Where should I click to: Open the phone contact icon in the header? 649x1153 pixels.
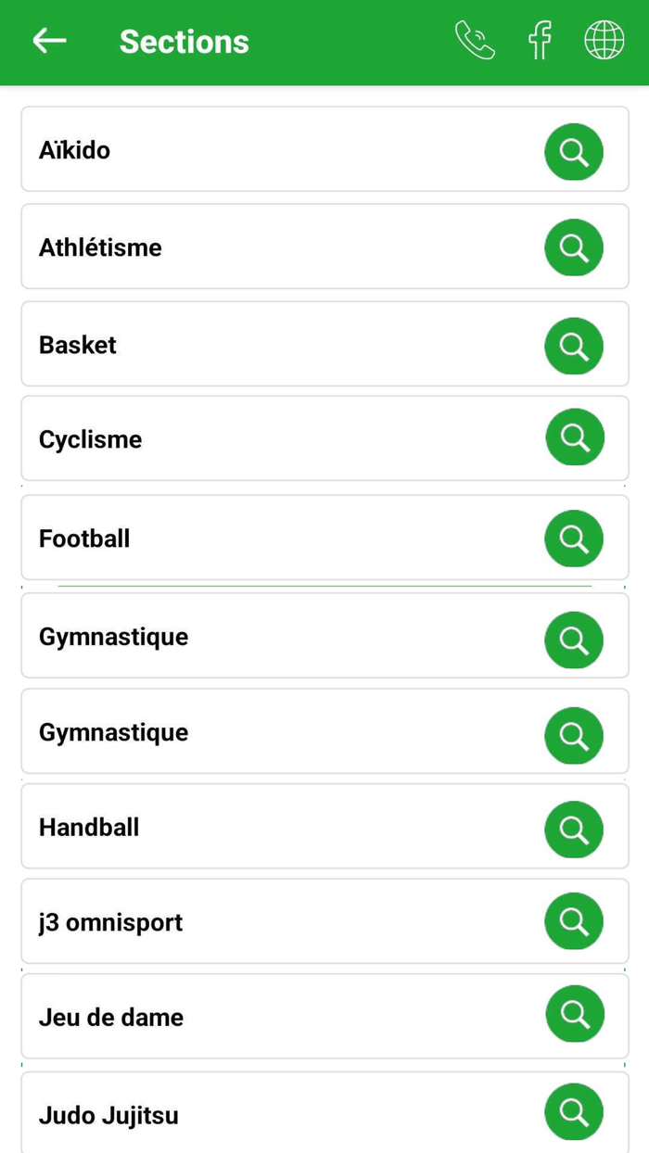[474, 41]
